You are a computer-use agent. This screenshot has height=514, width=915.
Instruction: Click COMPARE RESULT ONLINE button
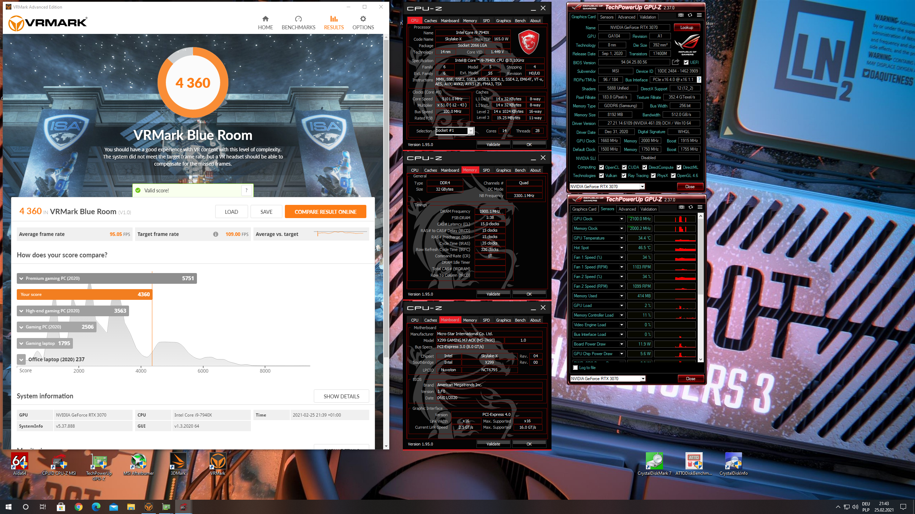[325, 212]
